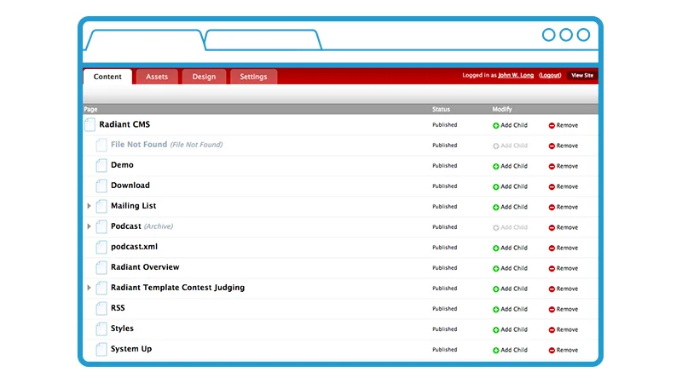
Task: Add a child to Radiant Overview
Action: click(x=510, y=268)
